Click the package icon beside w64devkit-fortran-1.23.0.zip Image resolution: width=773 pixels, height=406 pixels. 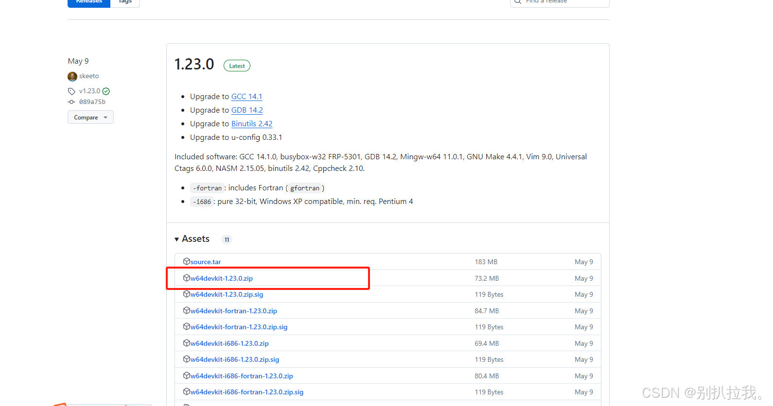click(186, 310)
